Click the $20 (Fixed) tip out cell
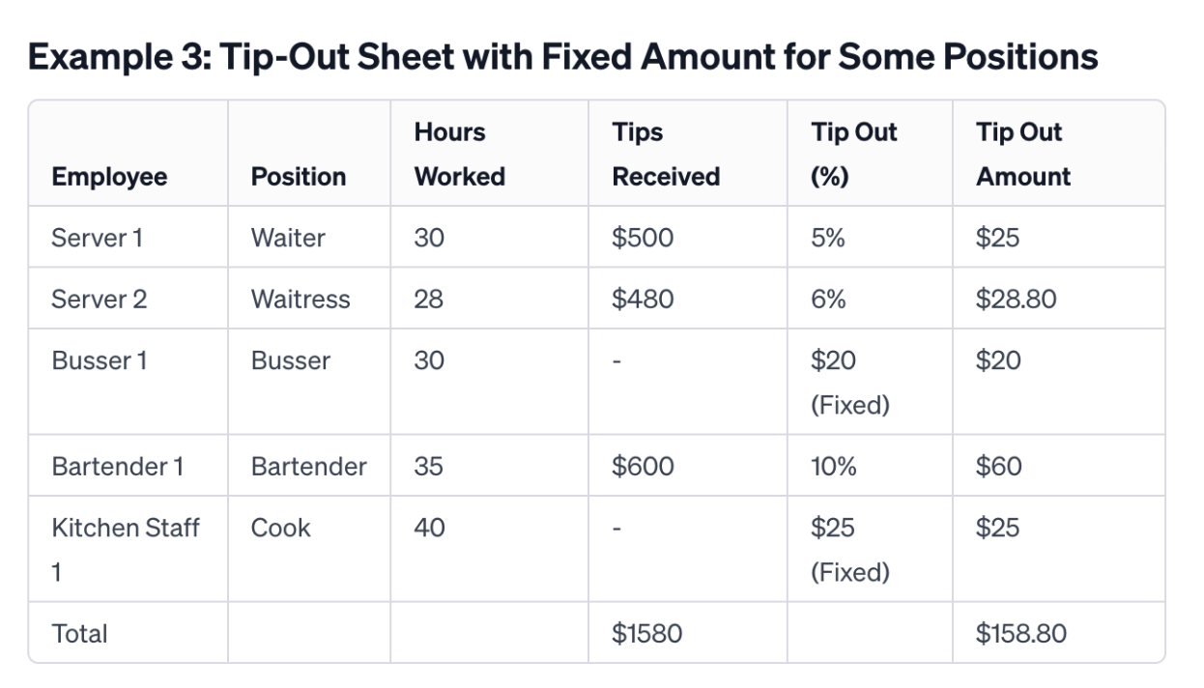Image resolution: width=1204 pixels, height=688 pixels. [x=850, y=383]
